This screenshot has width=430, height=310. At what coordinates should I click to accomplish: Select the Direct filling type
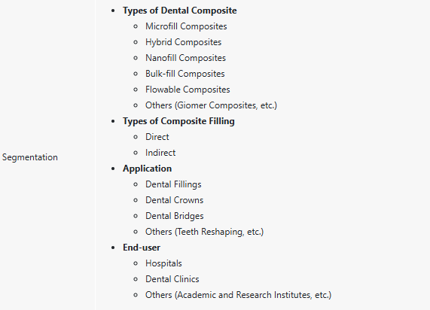click(157, 137)
